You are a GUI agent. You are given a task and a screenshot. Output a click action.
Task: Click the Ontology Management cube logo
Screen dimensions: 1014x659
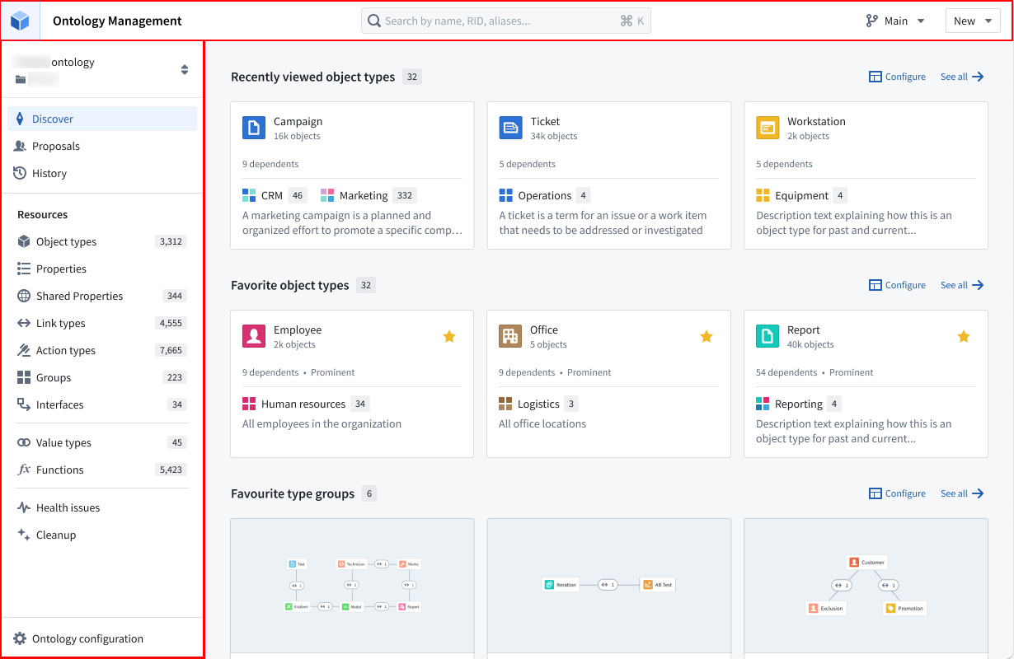pyautogui.click(x=20, y=21)
